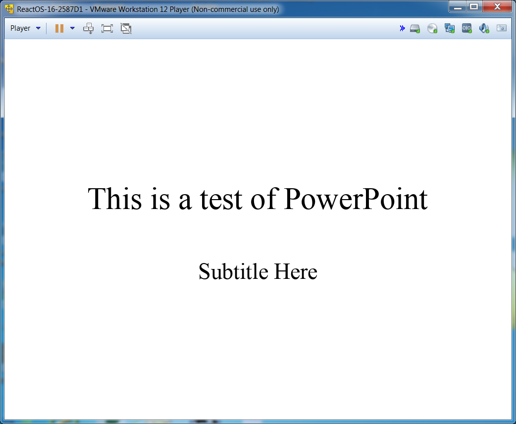Expand the Player menu dropdown arrow

[38, 28]
